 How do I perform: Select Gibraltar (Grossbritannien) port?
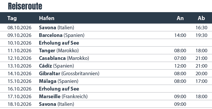point(69,73)
